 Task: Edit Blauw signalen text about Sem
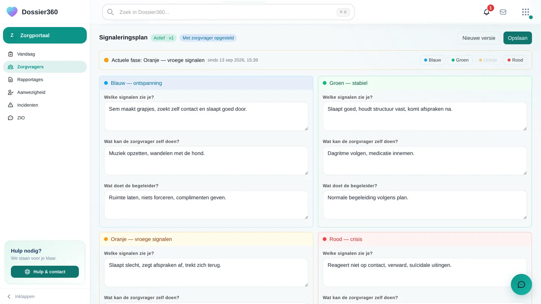tap(206, 116)
